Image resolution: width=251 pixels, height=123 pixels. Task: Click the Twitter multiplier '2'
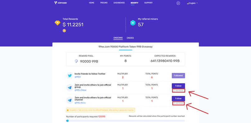pyautogui.click(x=123, y=77)
